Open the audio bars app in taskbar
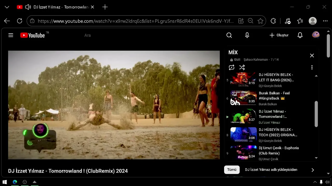 click(x=34, y=182)
